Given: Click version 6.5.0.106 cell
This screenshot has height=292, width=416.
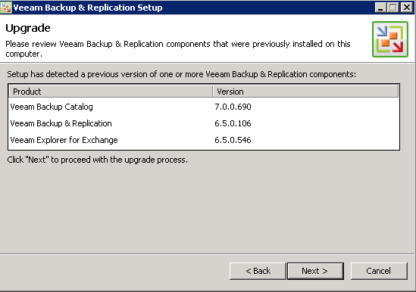Looking at the screenshot, I should [233, 123].
